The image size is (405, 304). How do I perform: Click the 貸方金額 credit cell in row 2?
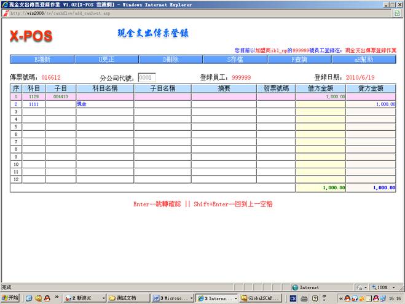[x=371, y=104]
